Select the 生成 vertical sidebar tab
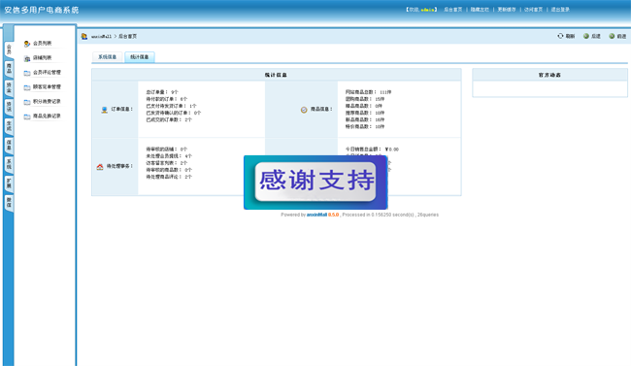The image size is (631, 366). (x=9, y=126)
